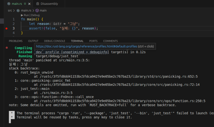The image size is (214, 127).
Task: Open the doc.rust-lang.org profiles link in tooltip
Action: [x=86, y=46]
